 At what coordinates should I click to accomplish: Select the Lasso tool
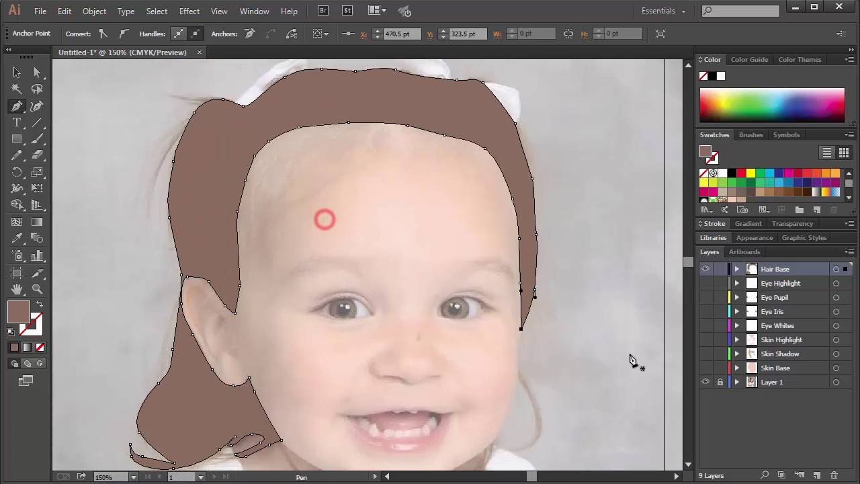tap(37, 89)
